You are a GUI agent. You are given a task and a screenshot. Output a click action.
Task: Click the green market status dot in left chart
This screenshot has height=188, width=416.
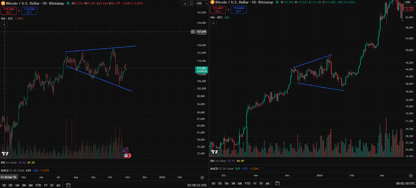tap(68, 3)
